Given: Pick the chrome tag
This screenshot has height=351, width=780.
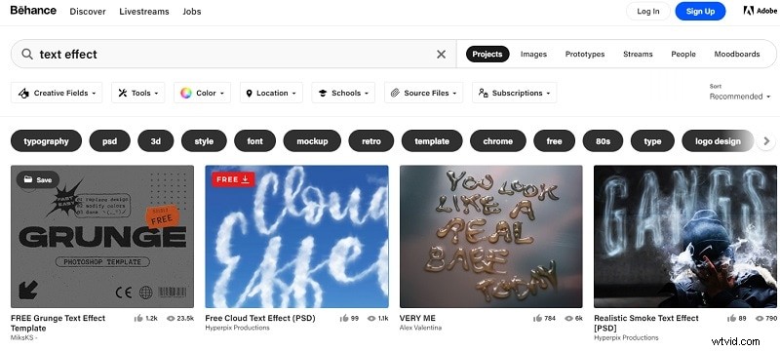Looking at the screenshot, I should tap(498, 141).
